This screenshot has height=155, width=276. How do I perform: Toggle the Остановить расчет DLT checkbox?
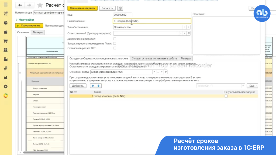115,48
